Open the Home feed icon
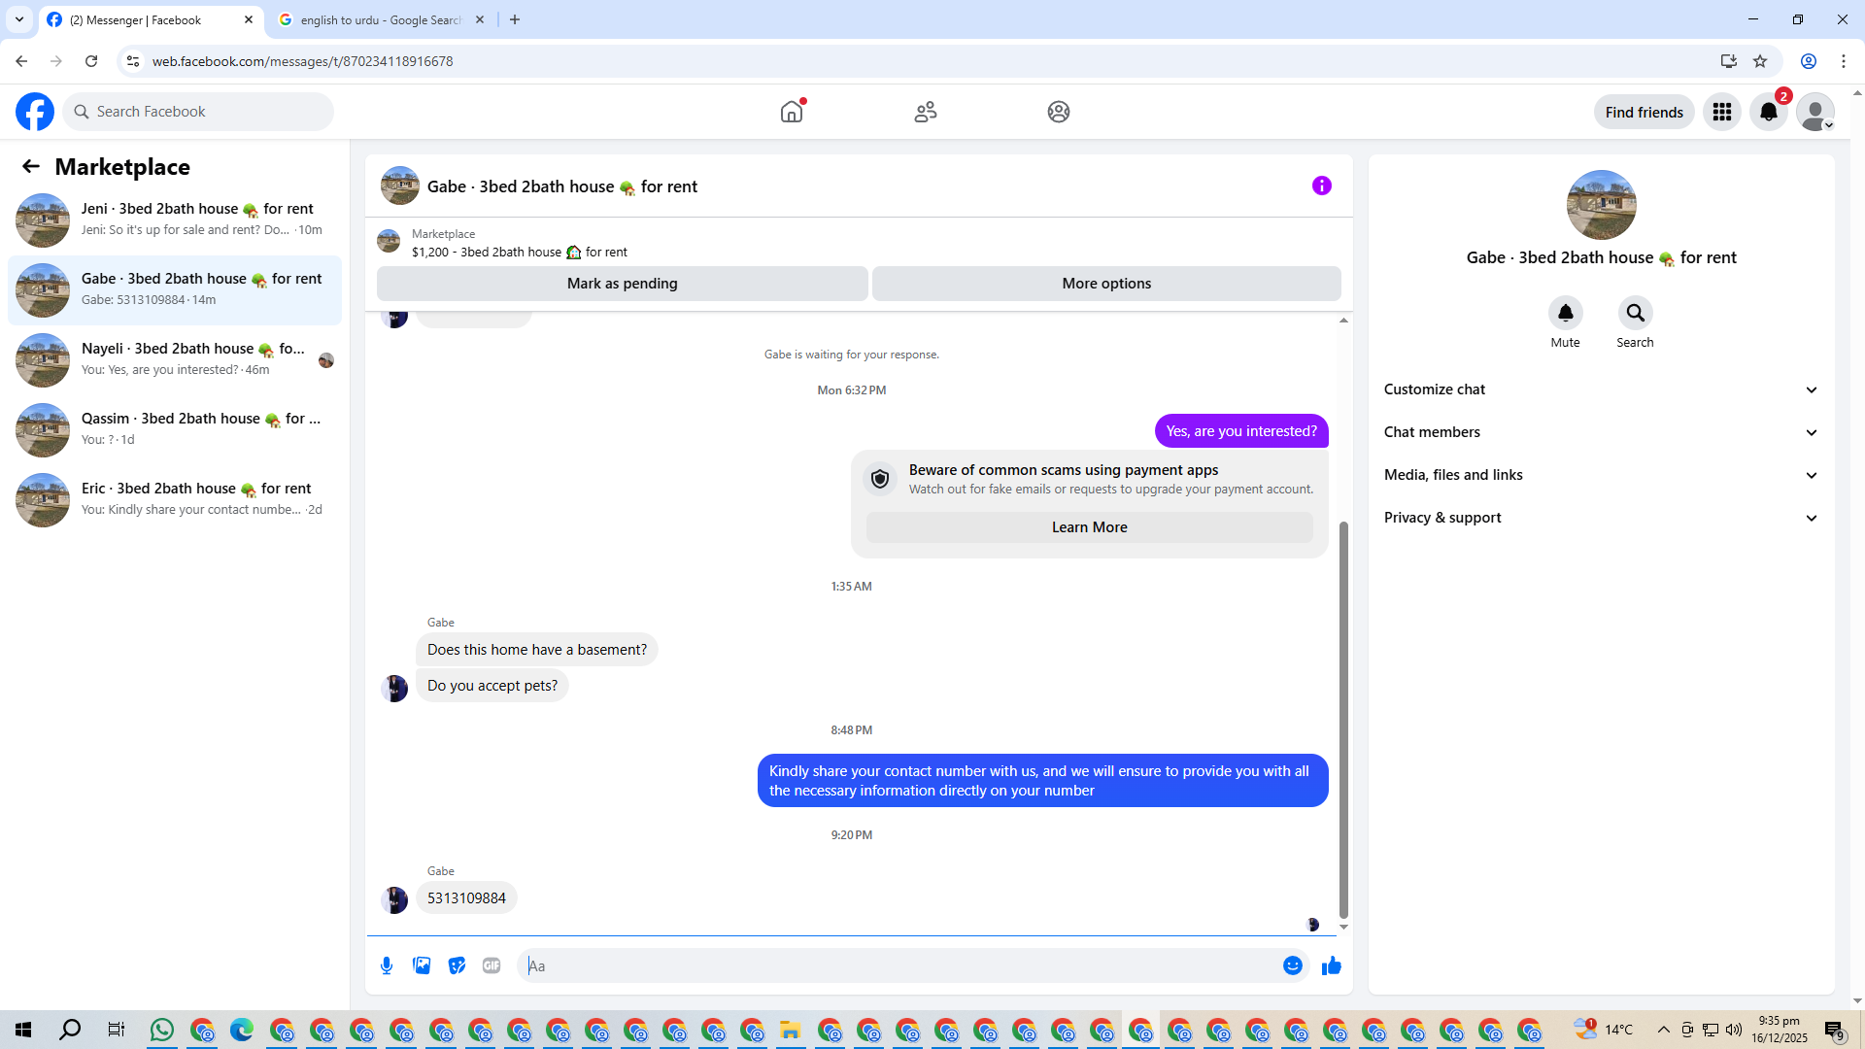 (792, 112)
